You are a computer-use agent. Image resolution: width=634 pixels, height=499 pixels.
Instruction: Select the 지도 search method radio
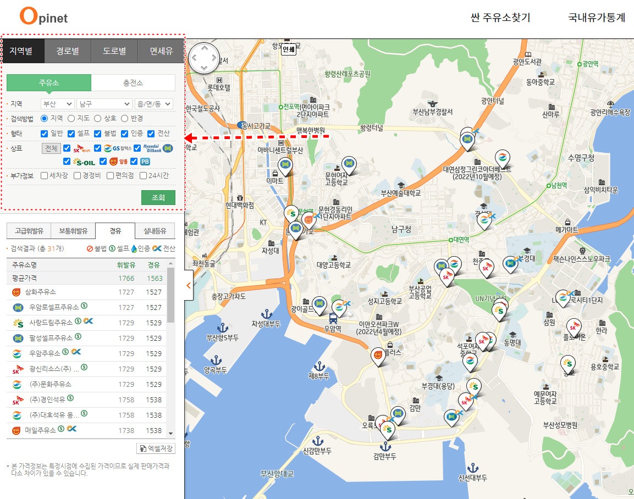click(71, 118)
